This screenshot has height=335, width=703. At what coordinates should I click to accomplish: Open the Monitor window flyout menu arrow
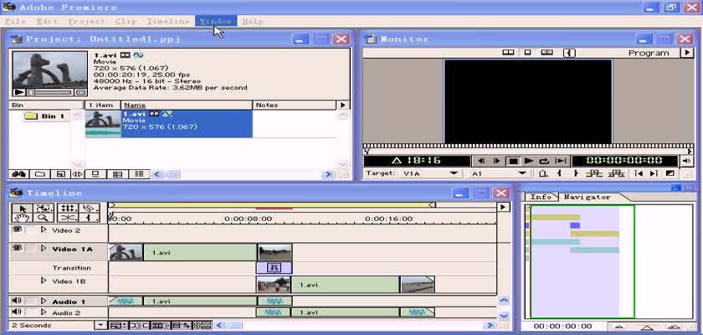687,53
